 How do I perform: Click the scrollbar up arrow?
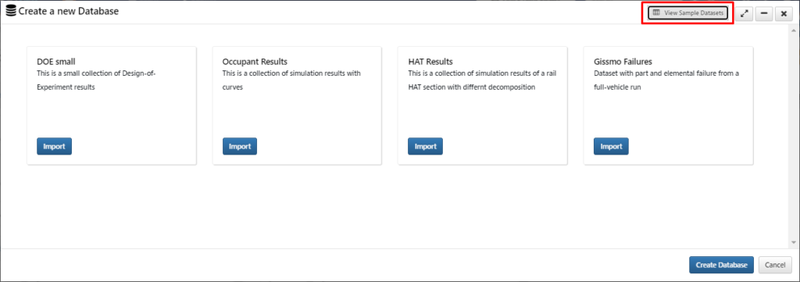pos(794,30)
